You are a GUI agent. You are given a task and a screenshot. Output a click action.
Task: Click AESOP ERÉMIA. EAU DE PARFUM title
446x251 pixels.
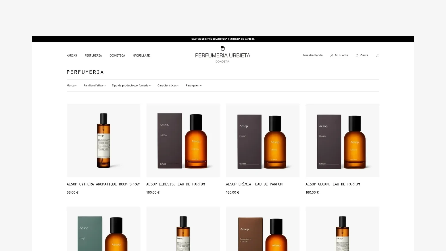point(254,184)
